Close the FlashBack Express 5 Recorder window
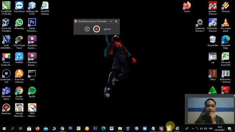The height and width of the screenshot is (132, 235). tap(116, 21)
